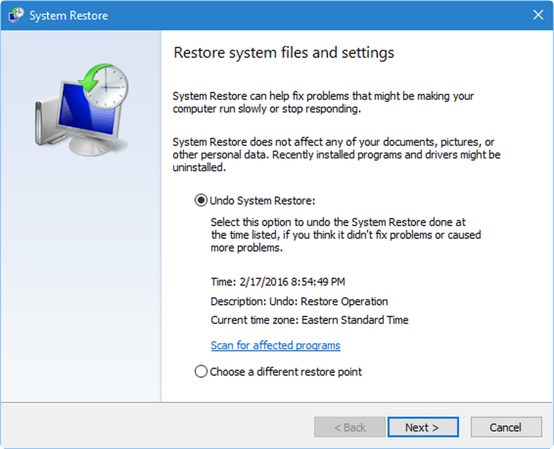554x449 pixels.
Task: Click the System Restore title bar text
Action: tap(66, 15)
